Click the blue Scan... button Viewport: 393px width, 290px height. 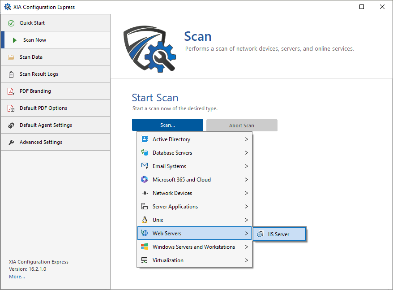tap(167, 125)
